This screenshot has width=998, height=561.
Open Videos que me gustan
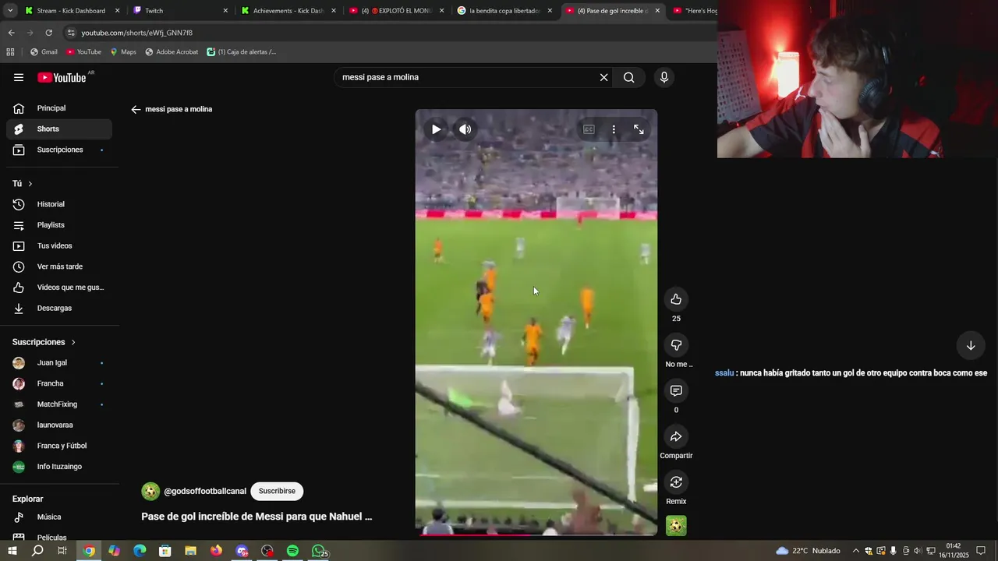point(59,288)
